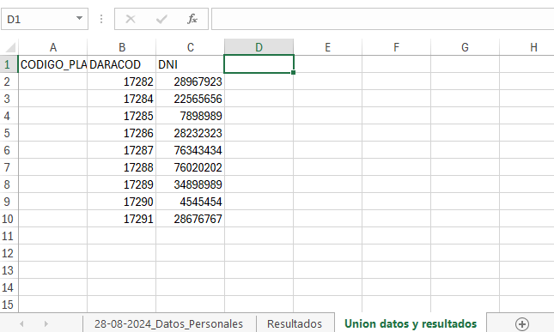Click cell with value 17287
554x332 pixels.
122,150
